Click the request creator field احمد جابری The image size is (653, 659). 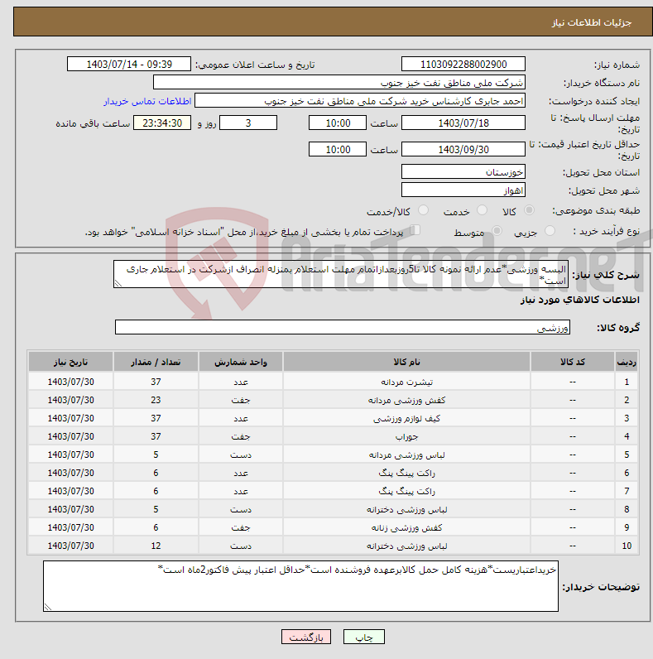(360, 101)
